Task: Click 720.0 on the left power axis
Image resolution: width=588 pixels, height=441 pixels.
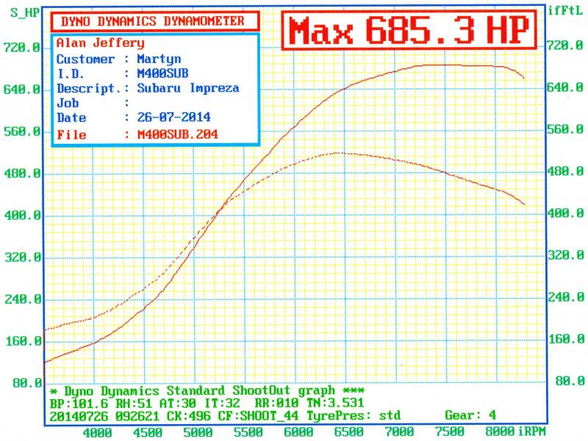Action: pos(23,48)
